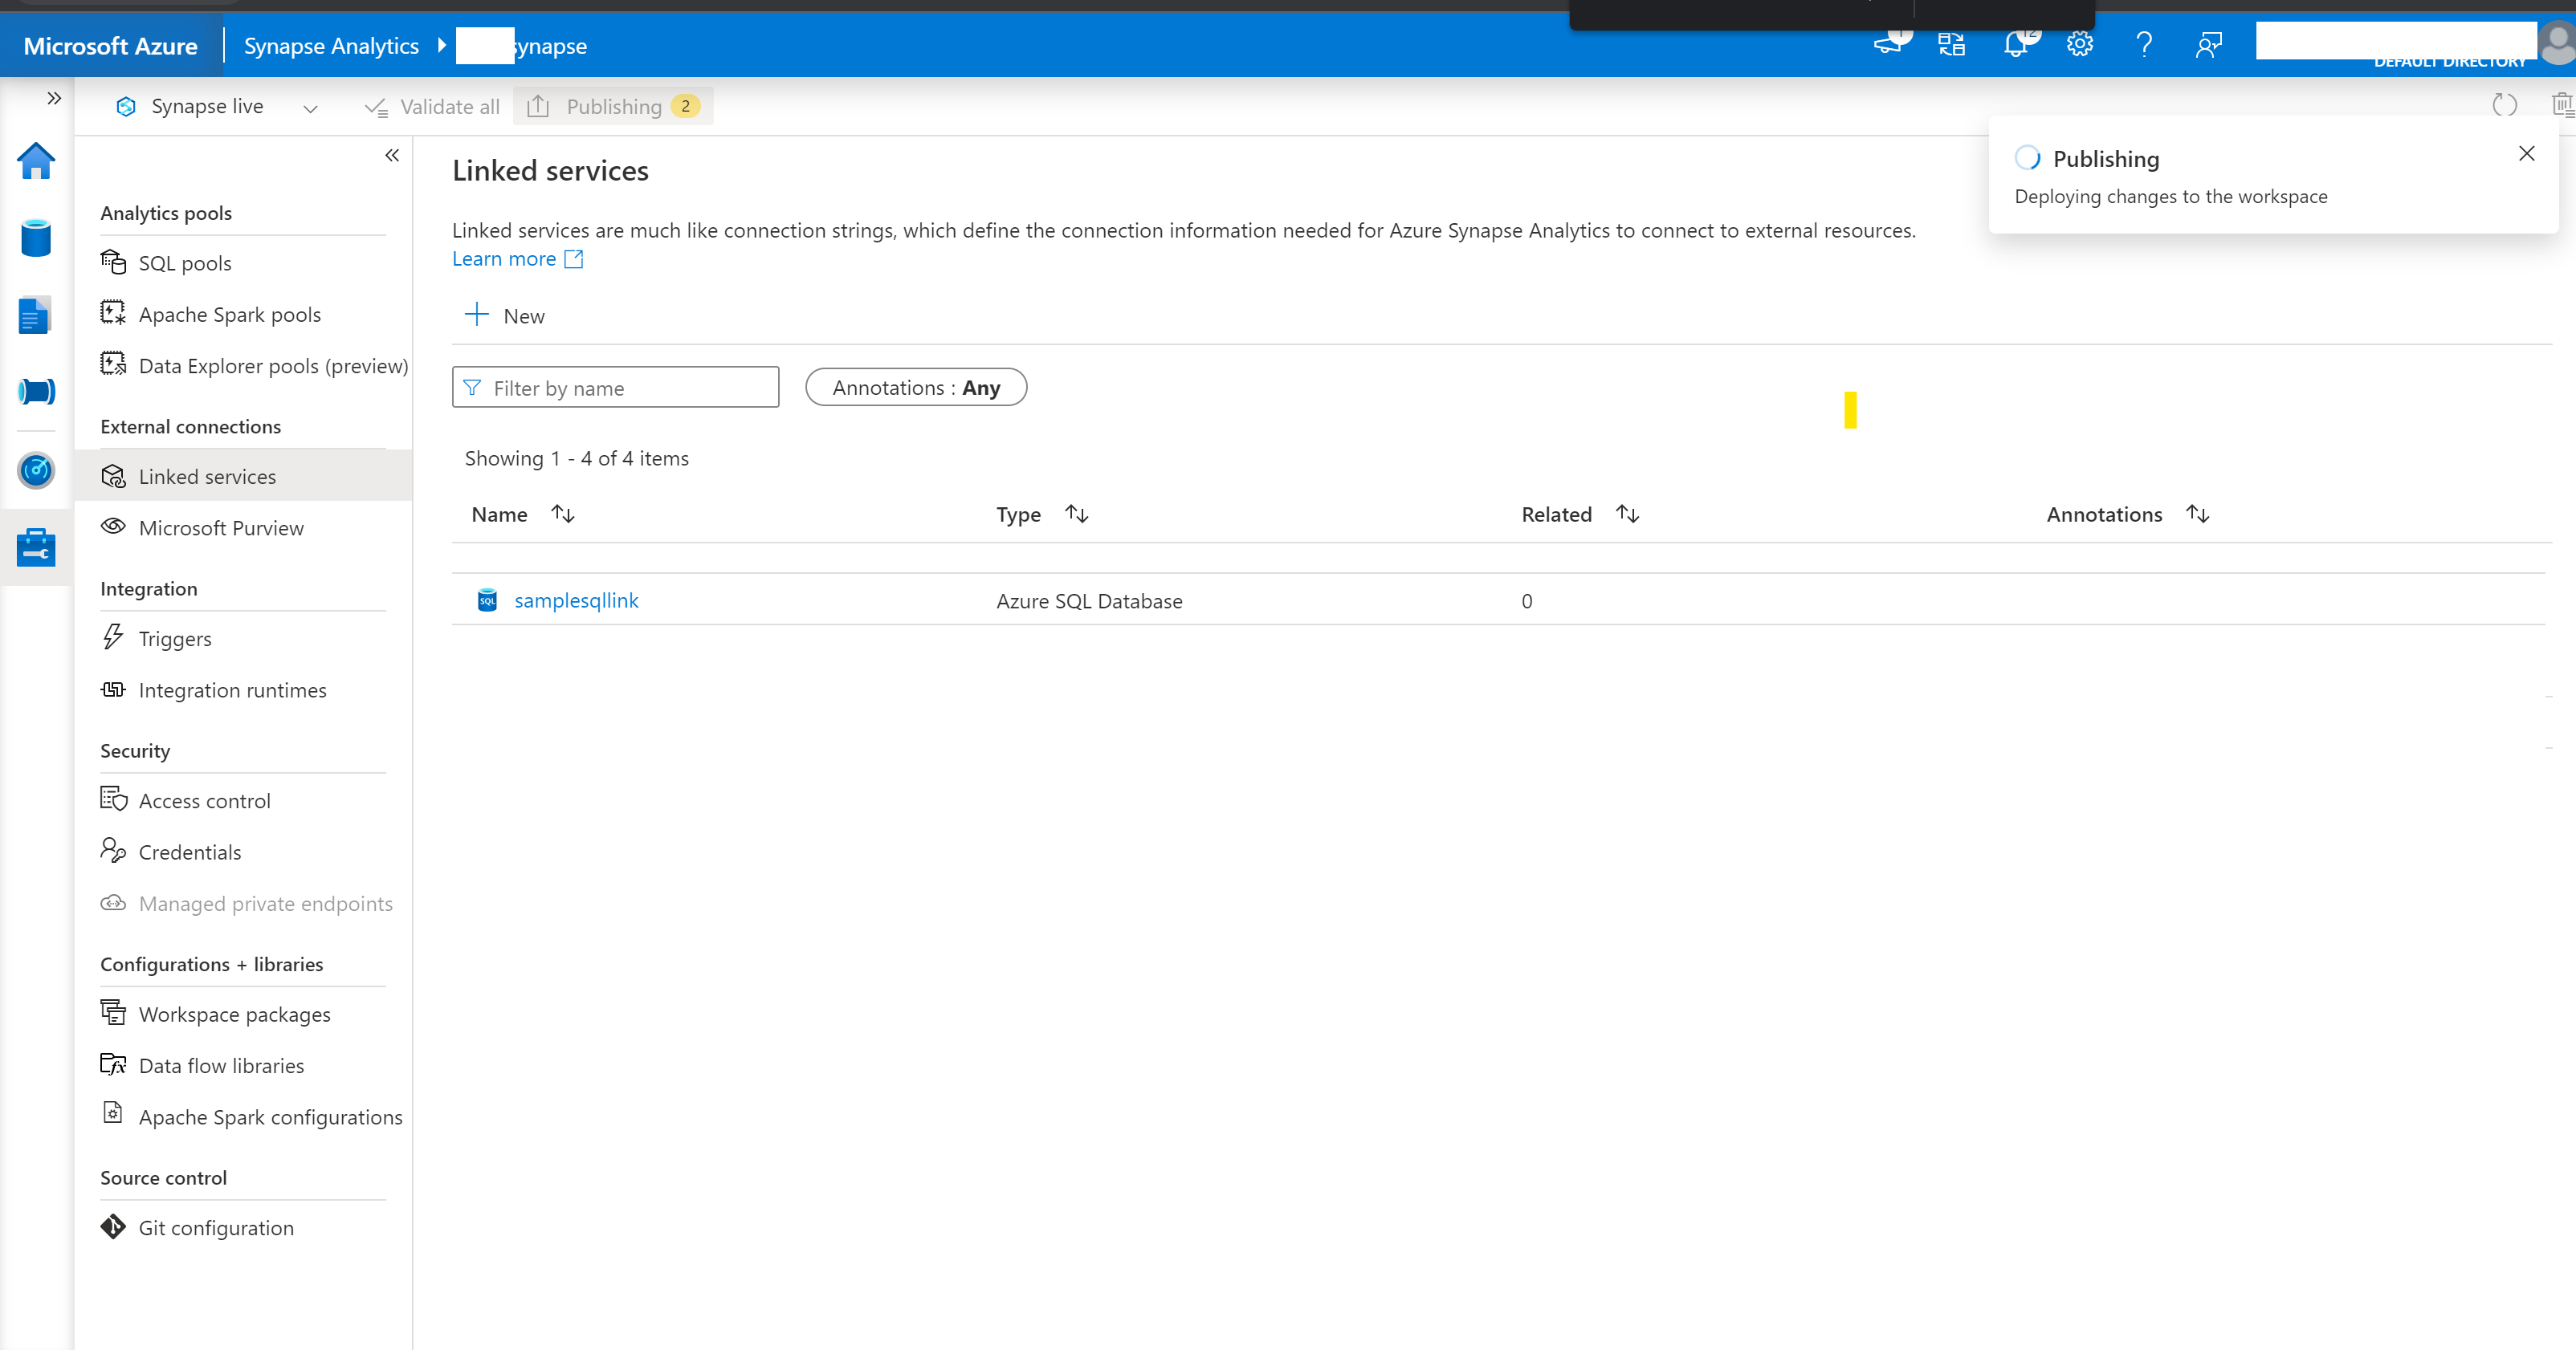Screen dimensions: 2576x1350
Task: Open the Home hub icon in left rail
Action: 36,161
